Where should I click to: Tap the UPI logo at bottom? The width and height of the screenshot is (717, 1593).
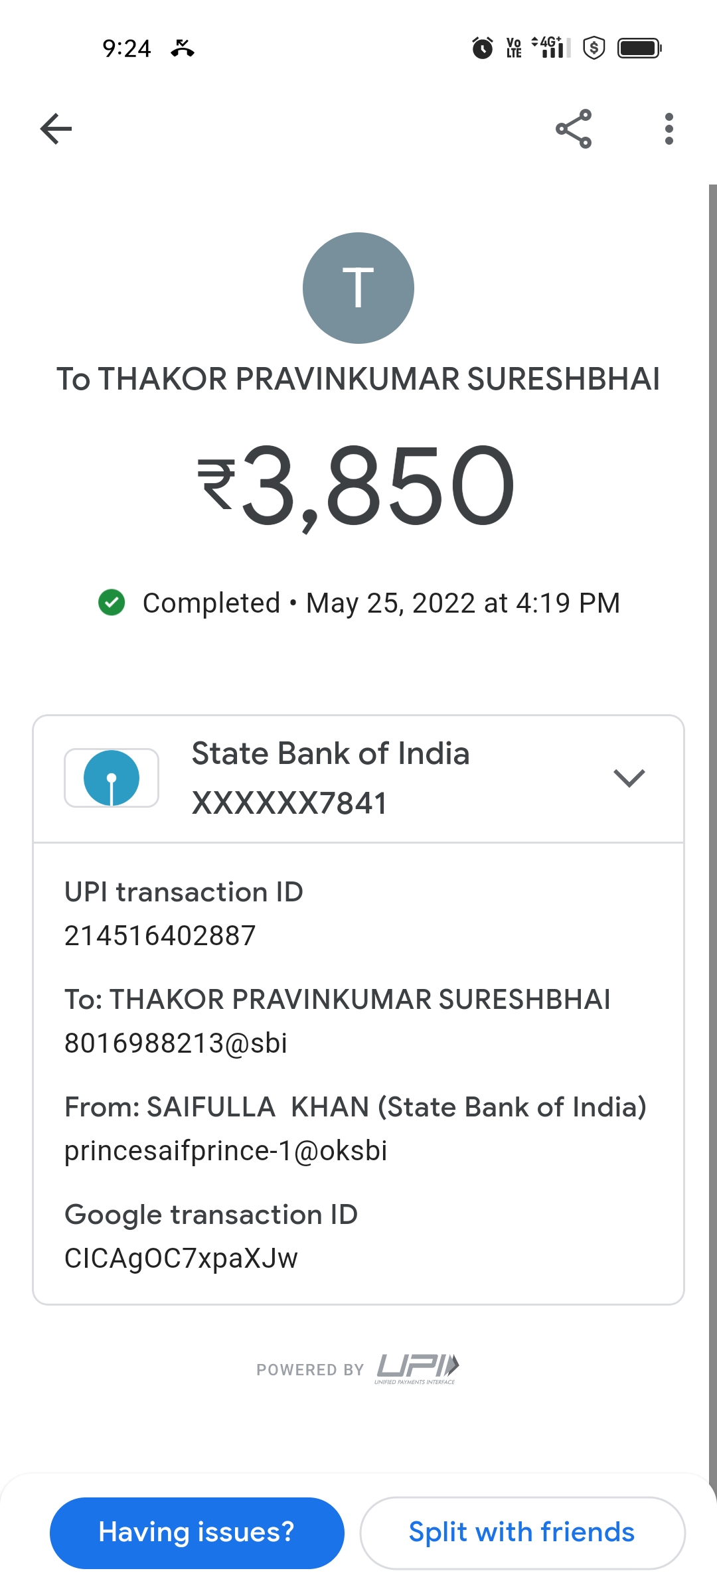pos(417,1369)
